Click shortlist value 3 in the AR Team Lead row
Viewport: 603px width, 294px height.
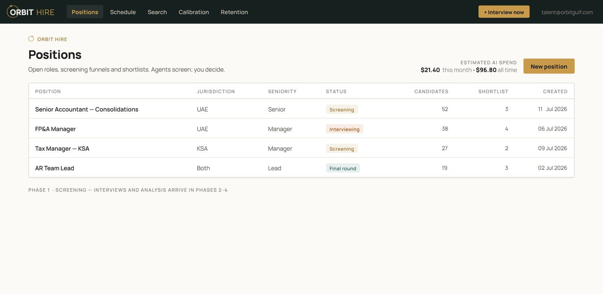click(x=507, y=168)
